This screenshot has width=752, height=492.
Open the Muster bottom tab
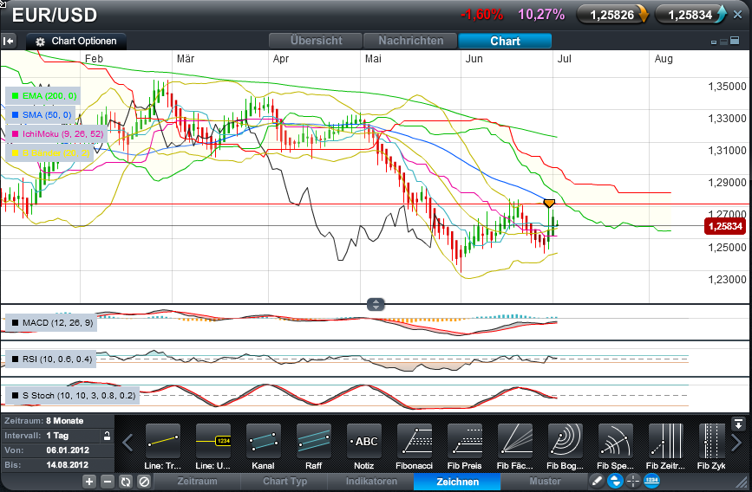click(545, 482)
